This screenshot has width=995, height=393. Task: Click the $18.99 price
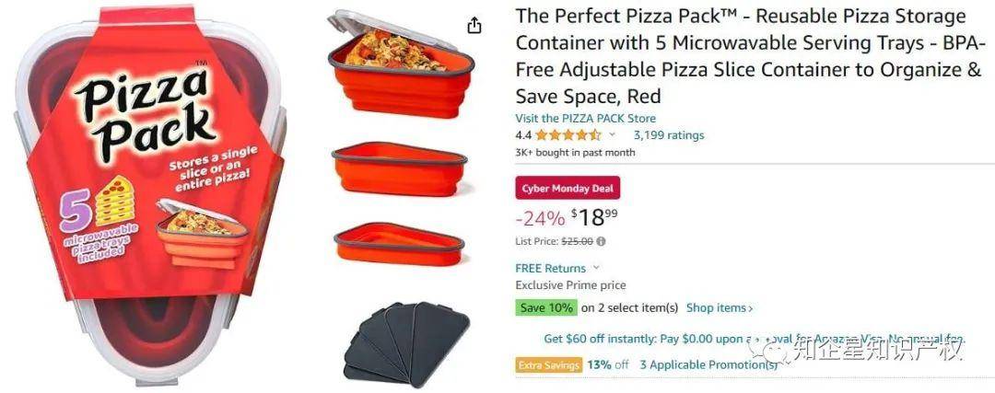click(x=594, y=217)
